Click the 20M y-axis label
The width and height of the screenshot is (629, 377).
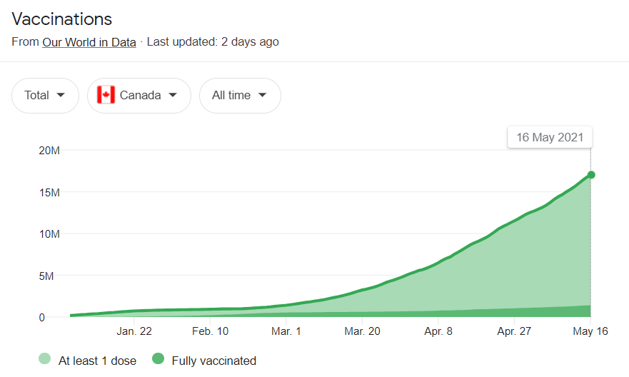pos(49,151)
